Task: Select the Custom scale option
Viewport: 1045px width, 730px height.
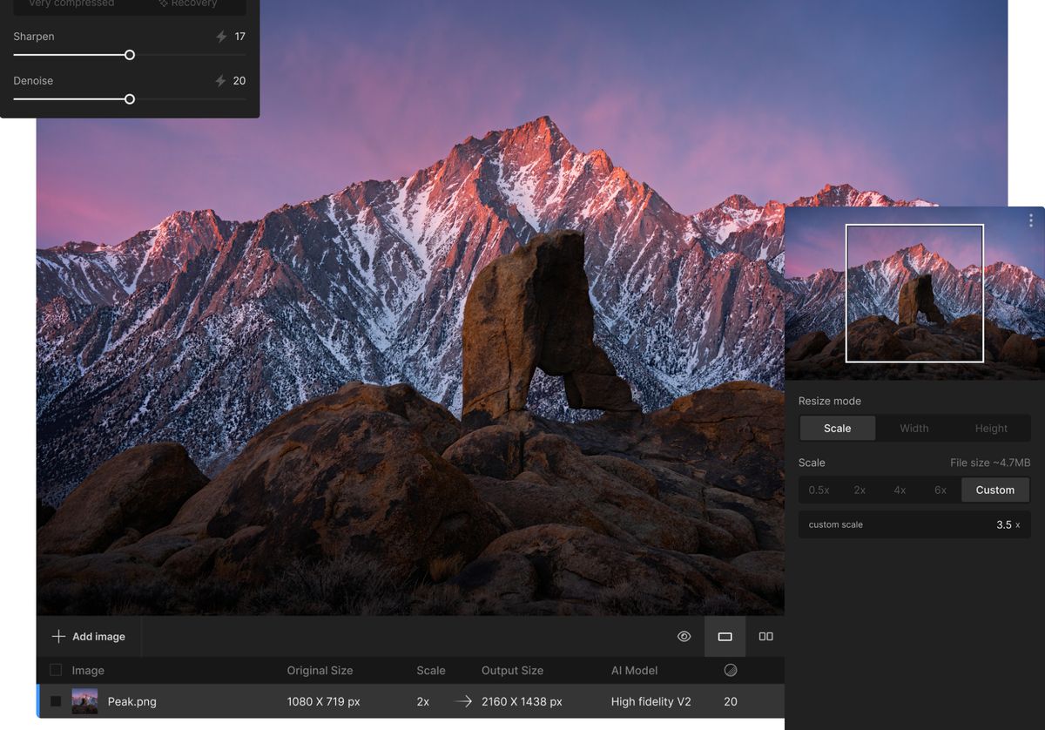Action: [x=995, y=490]
